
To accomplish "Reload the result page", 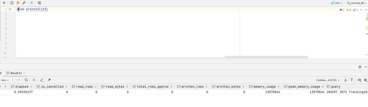I will pos(26,80).
